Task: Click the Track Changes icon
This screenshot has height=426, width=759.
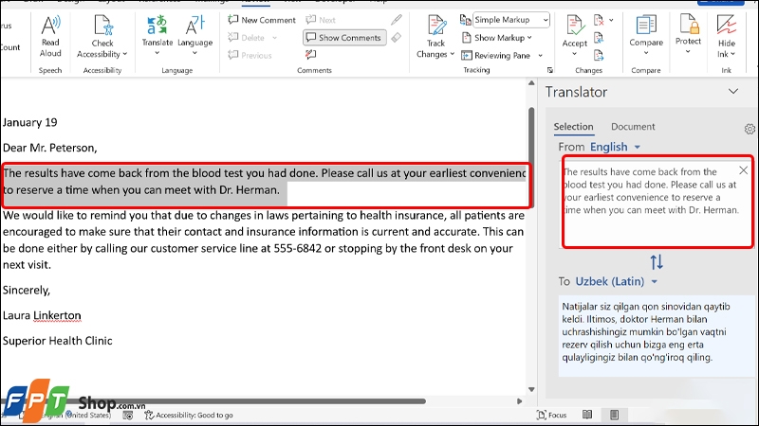Action: [435, 27]
